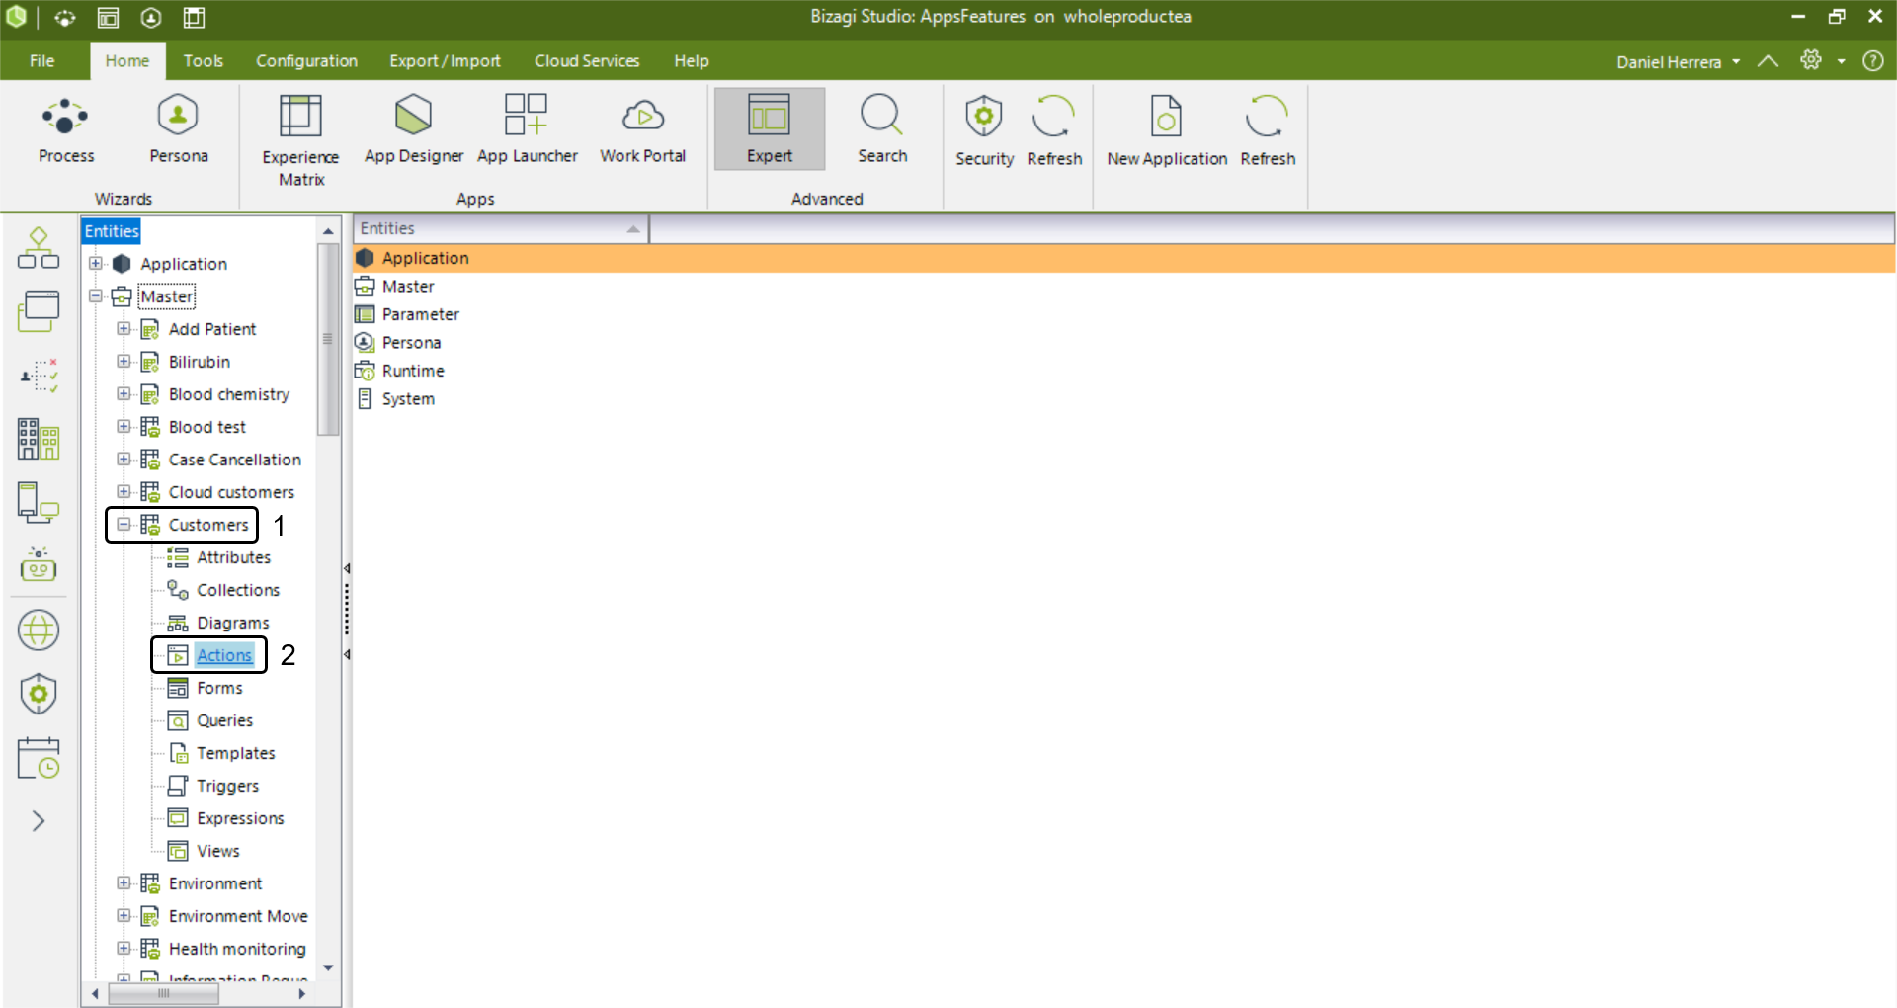The width and height of the screenshot is (1897, 1008).
Task: Expand the sidebar with the chevron arrow
Action: pos(39,821)
